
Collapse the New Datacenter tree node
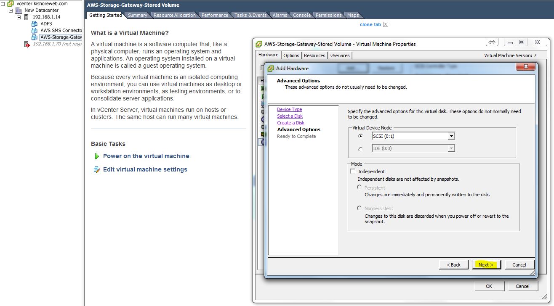point(11,10)
